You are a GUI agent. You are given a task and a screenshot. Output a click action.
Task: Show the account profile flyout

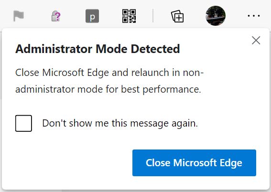[216, 16]
